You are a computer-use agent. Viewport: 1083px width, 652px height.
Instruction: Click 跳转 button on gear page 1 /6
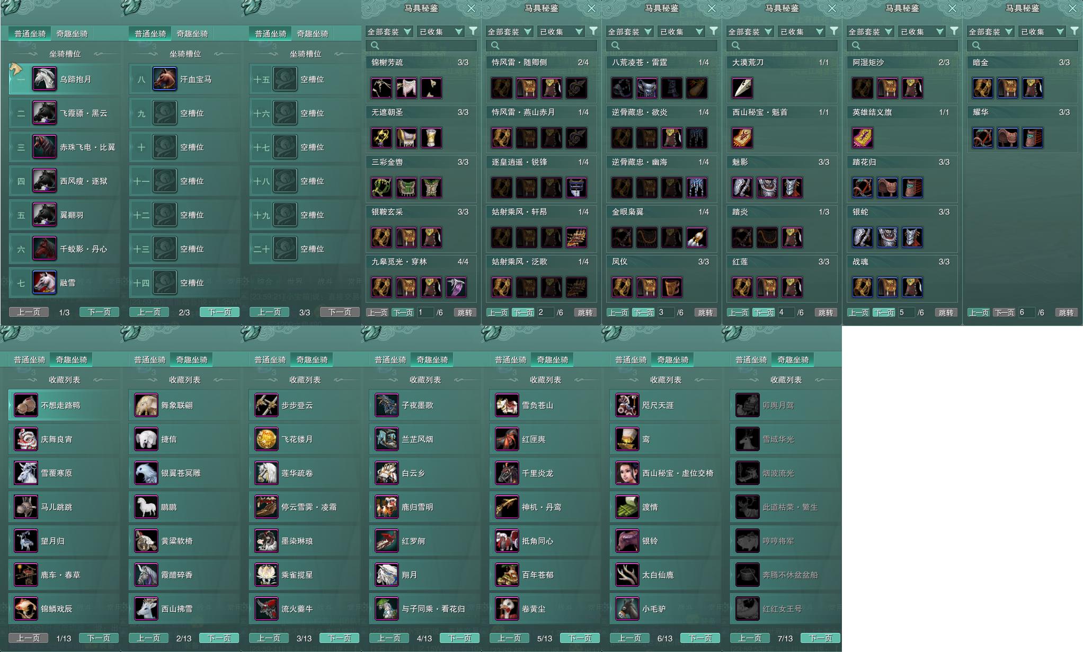(x=465, y=313)
